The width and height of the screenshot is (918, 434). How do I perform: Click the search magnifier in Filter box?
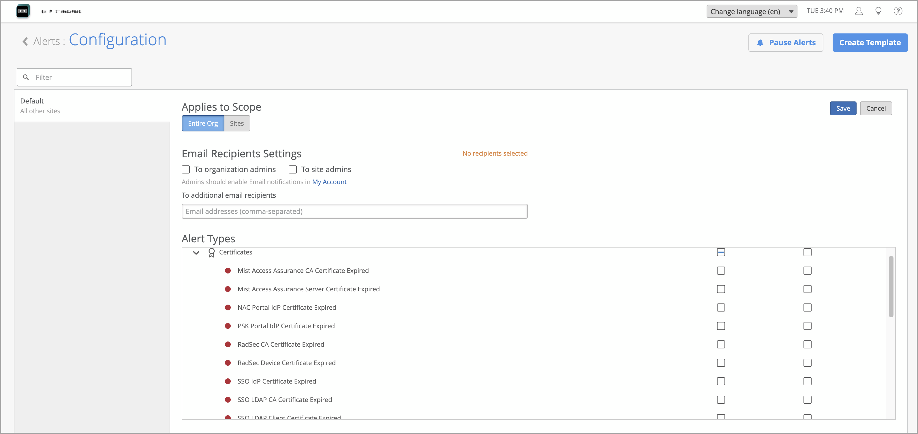(26, 77)
